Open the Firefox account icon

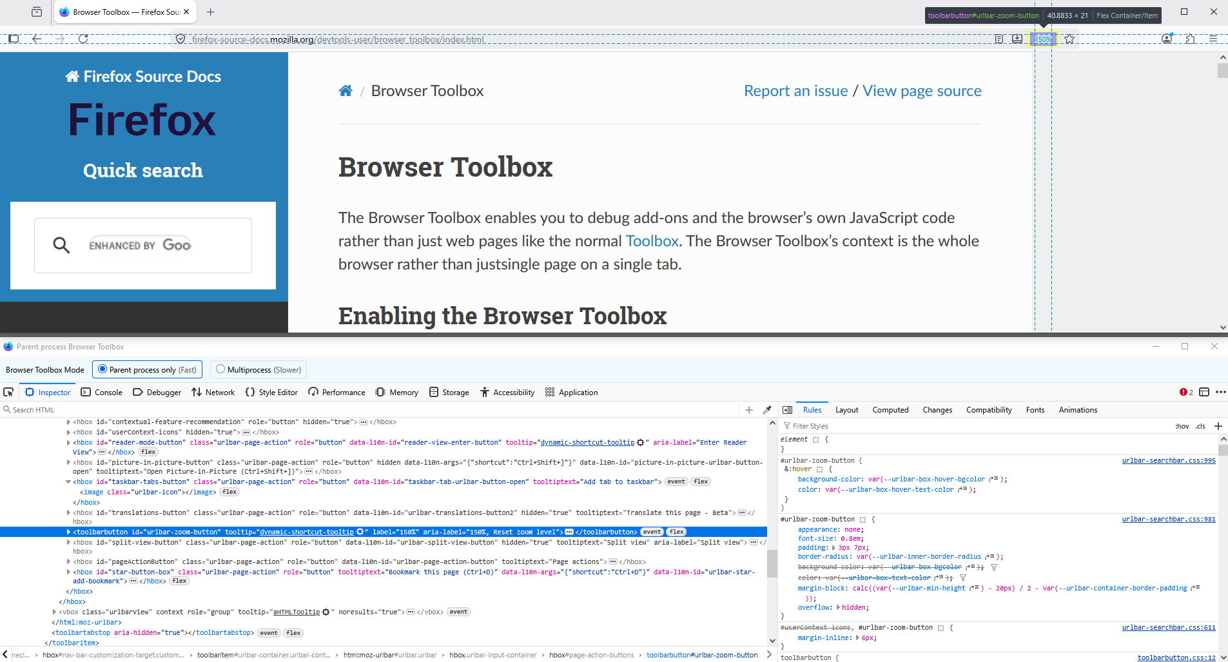point(1167,39)
